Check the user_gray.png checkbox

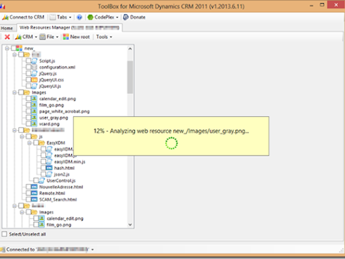28,117
